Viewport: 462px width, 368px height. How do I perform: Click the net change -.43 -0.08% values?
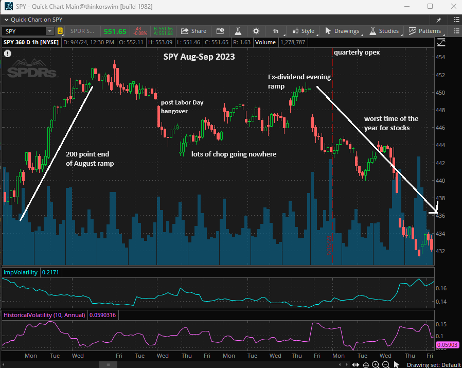click(x=140, y=31)
